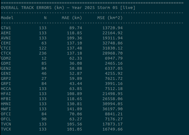This screenshot has height=135, width=189.
Task: Select the value '36197.90'
Action: pos(113,109)
